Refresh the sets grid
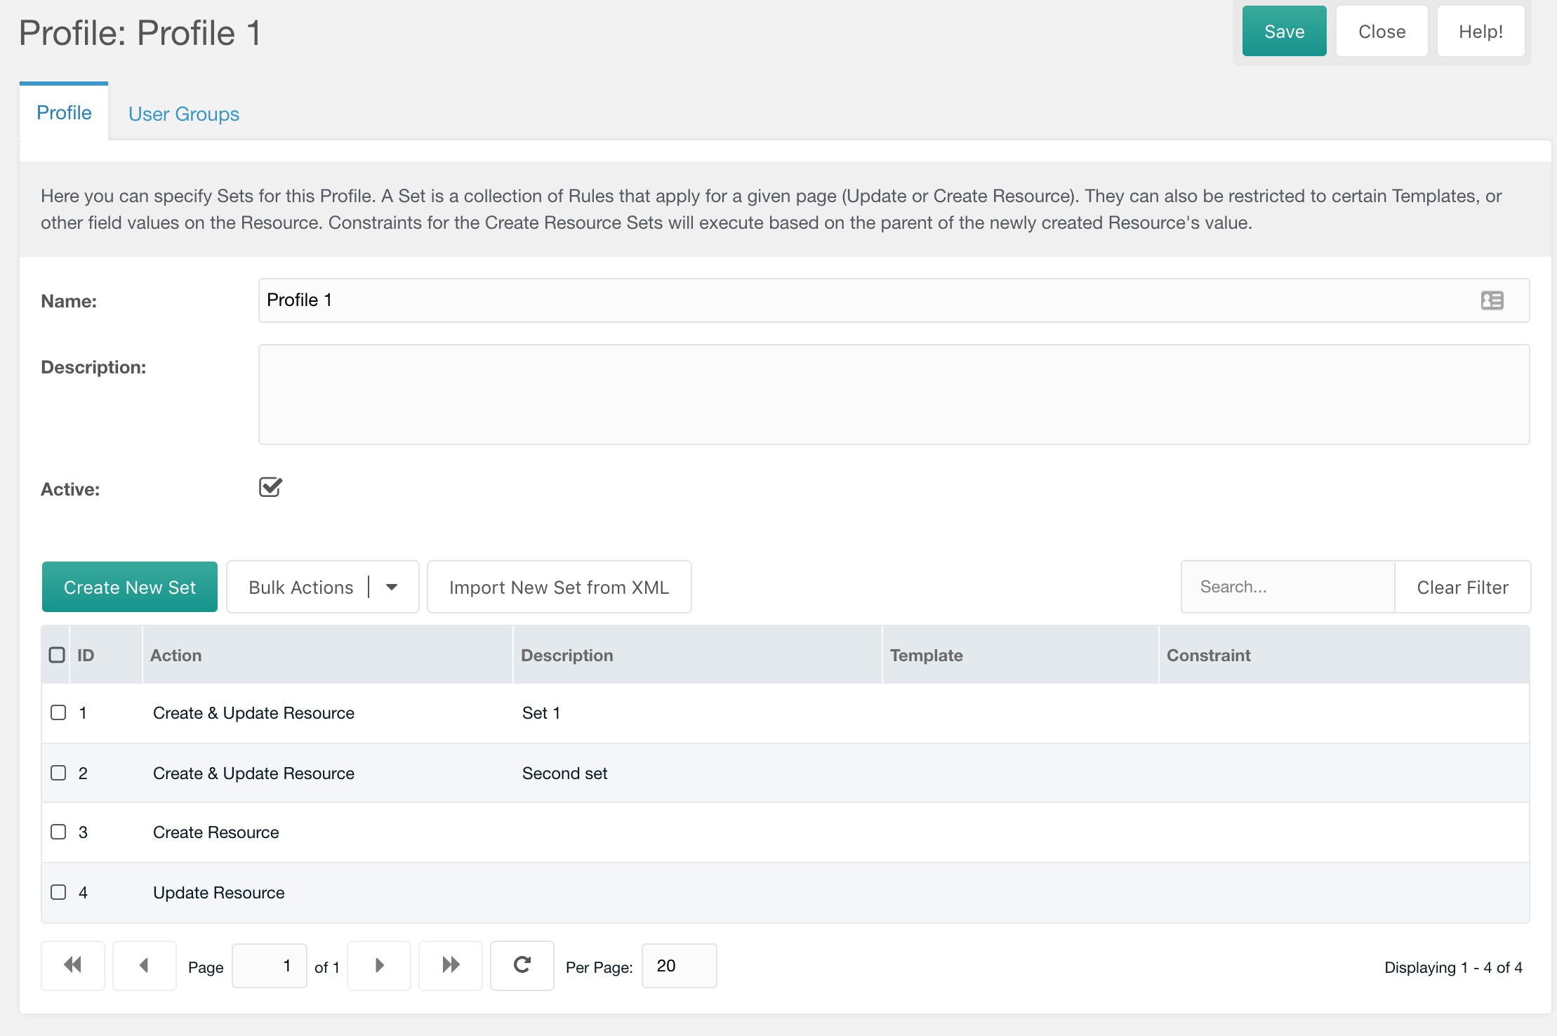Viewport: 1557px width, 1036px height. coord(522,965)
